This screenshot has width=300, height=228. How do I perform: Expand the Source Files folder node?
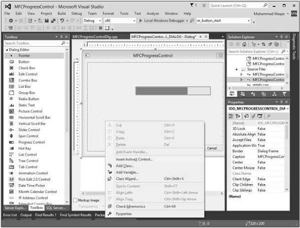[x=236, y=69]
